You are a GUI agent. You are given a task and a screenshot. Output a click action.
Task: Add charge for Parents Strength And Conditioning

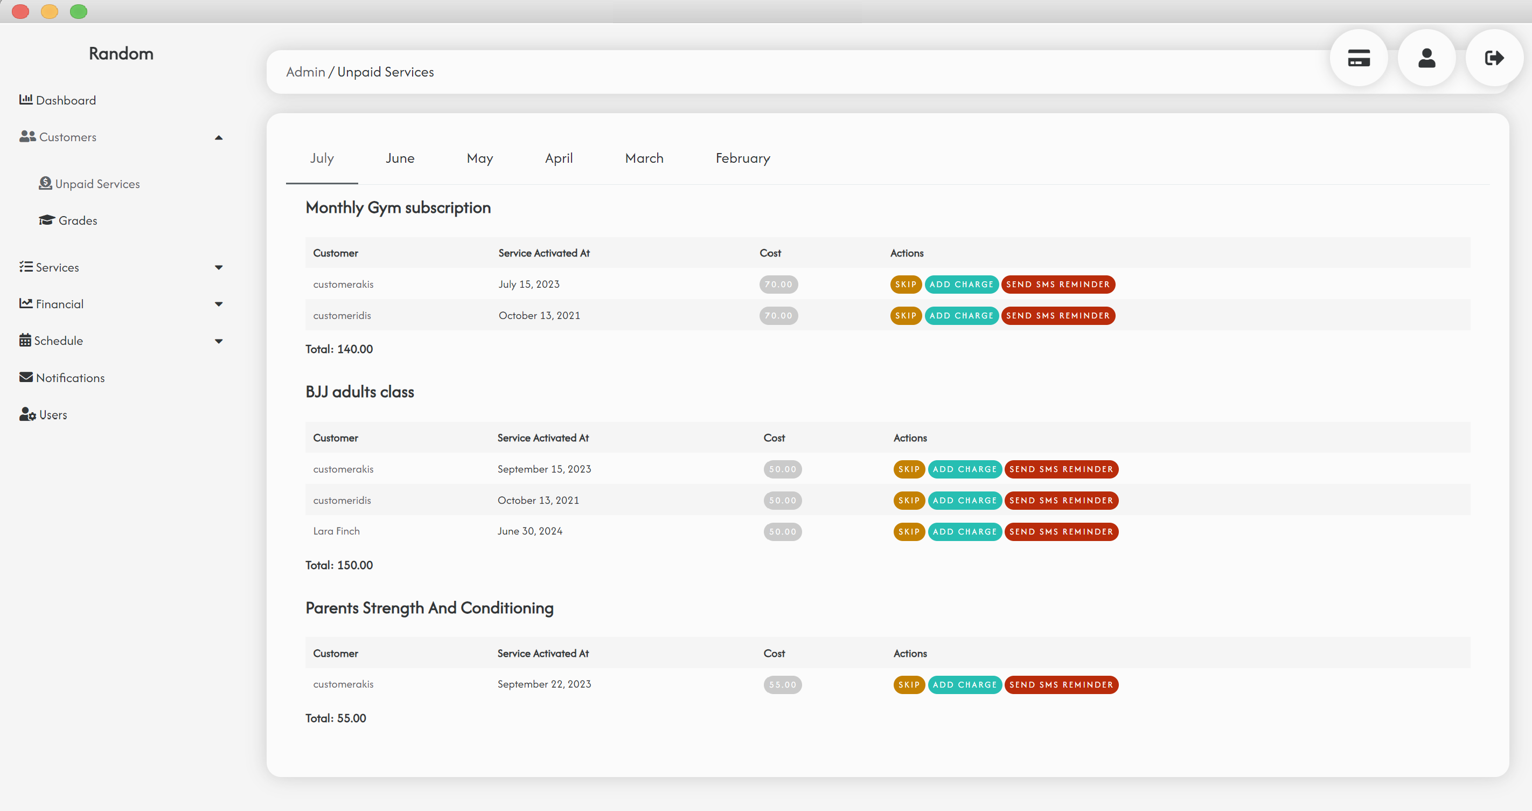click(965, 685)
